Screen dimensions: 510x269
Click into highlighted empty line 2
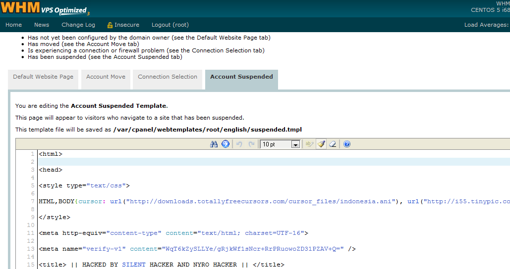(x=274, y=162)
